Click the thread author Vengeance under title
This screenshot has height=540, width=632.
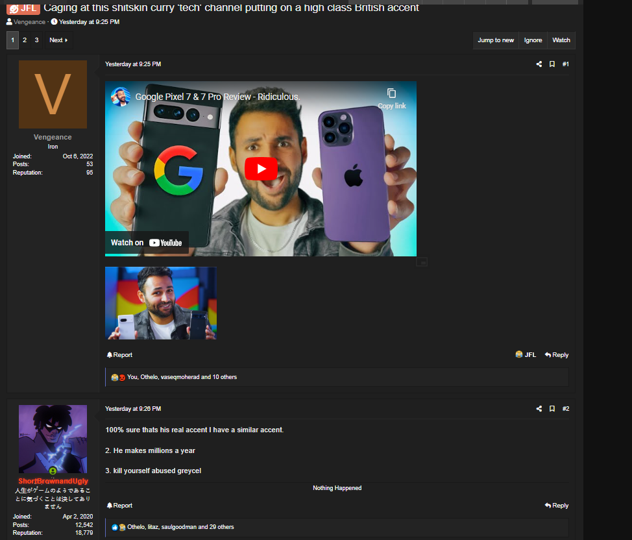(29, 22)
